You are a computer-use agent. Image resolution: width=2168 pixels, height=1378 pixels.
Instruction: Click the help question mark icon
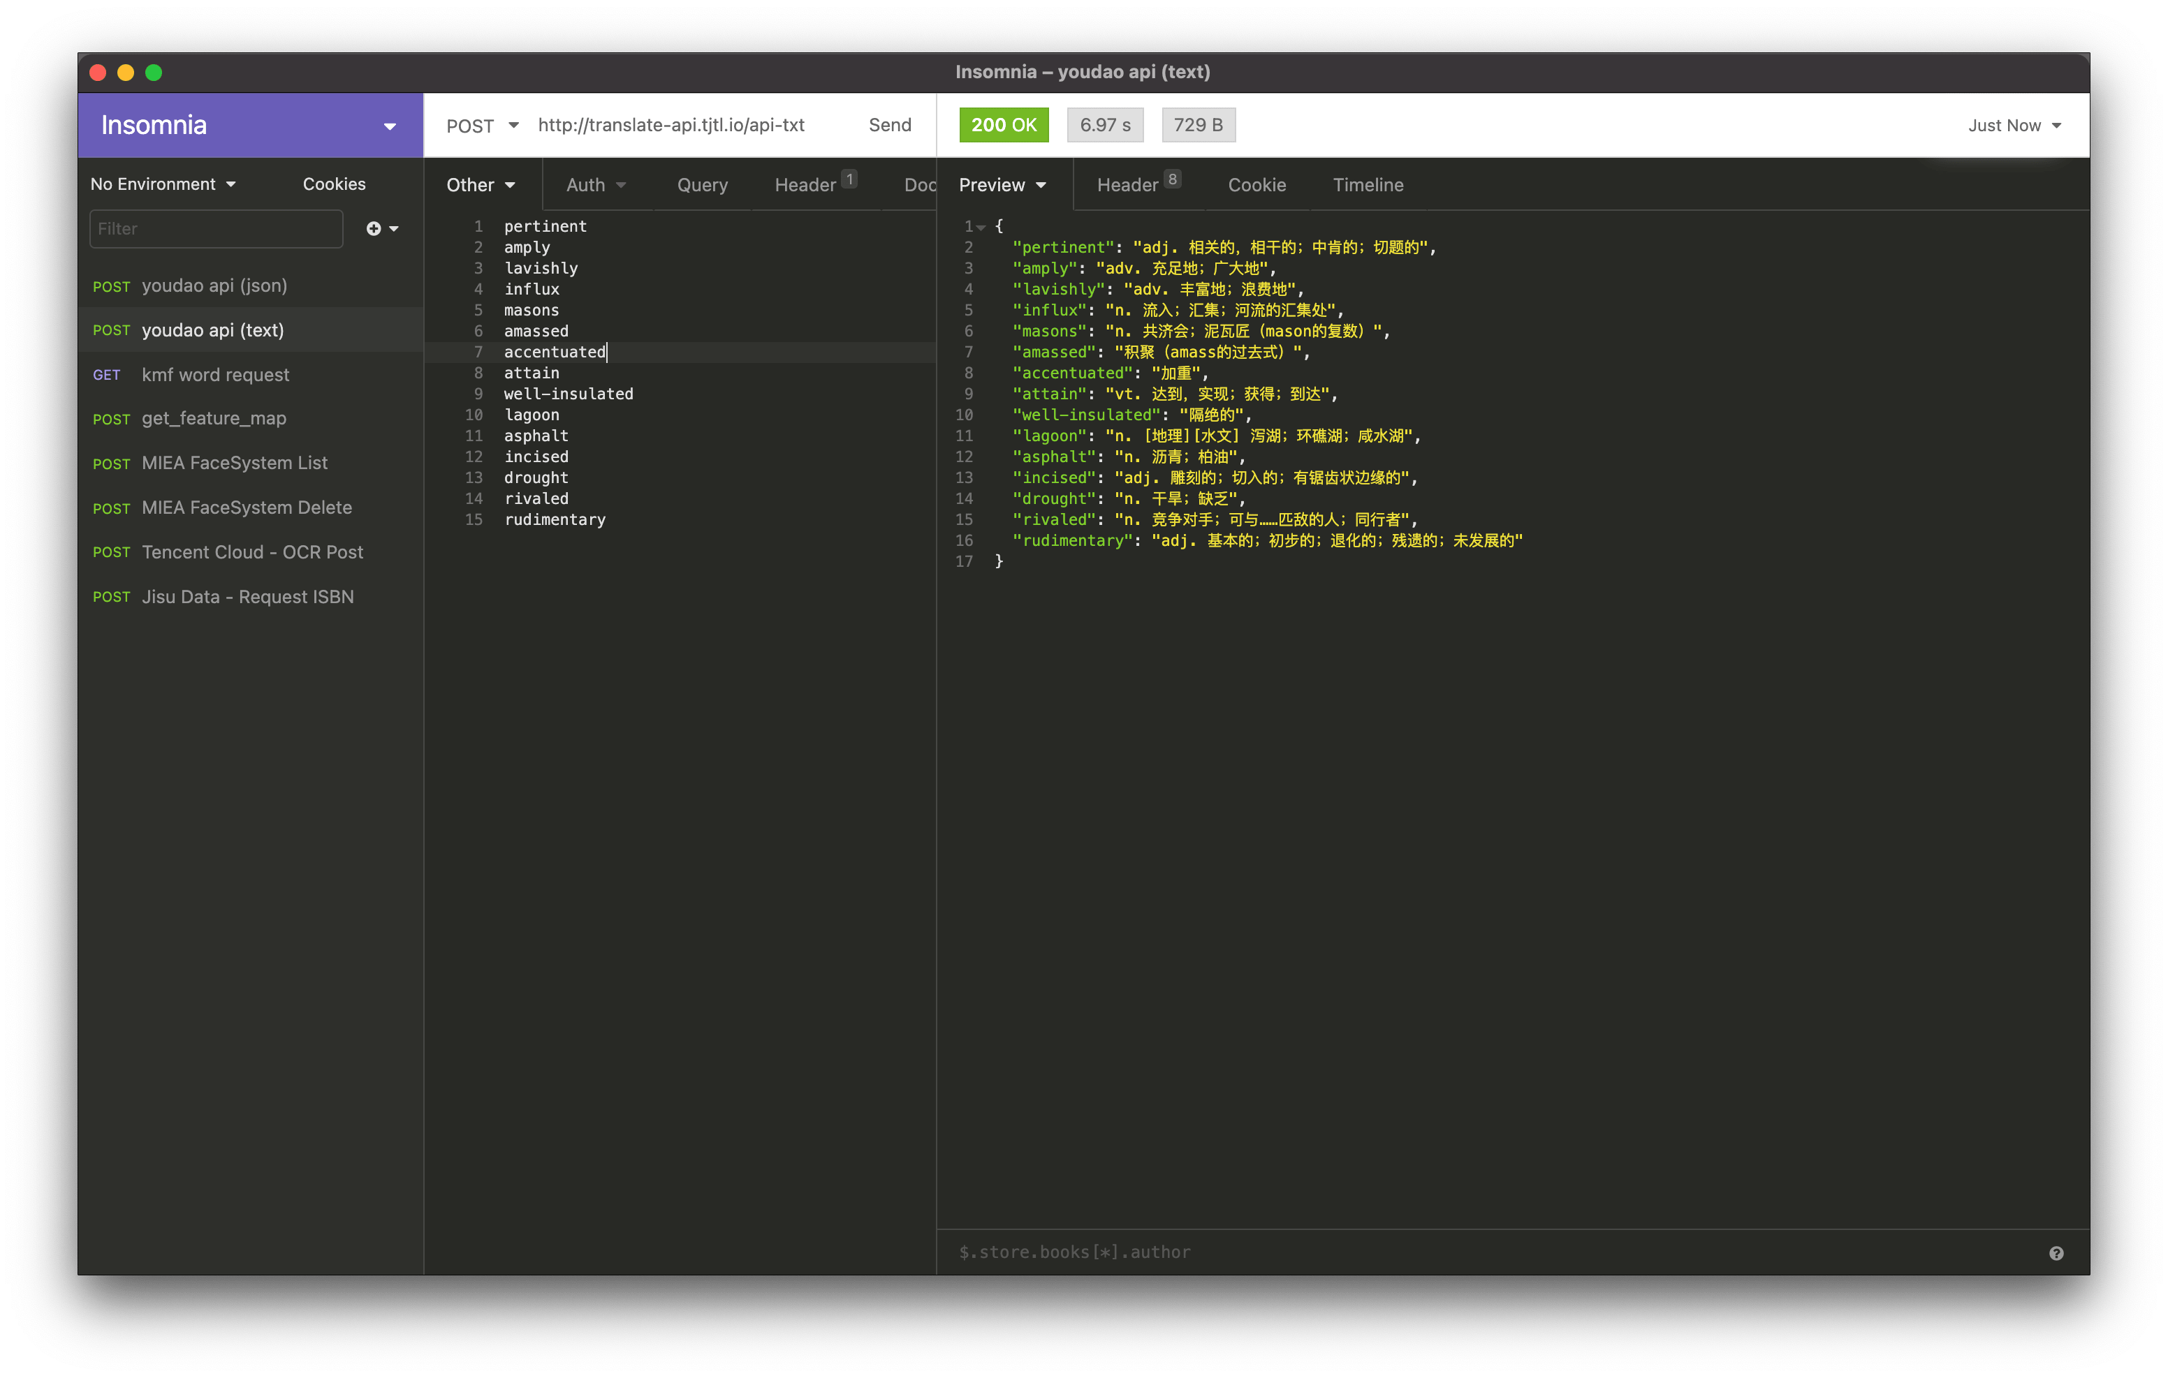tap(2056, 1253)
